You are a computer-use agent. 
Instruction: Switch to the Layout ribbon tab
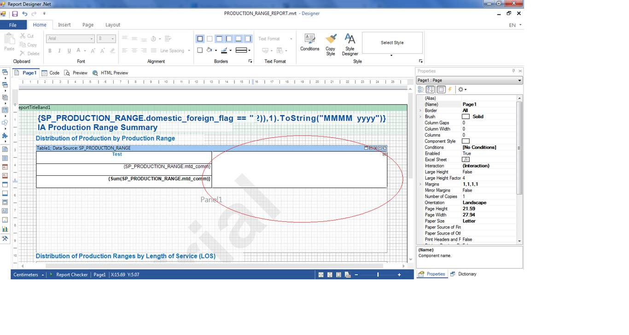pyautogui.click(x=113, y=25)
